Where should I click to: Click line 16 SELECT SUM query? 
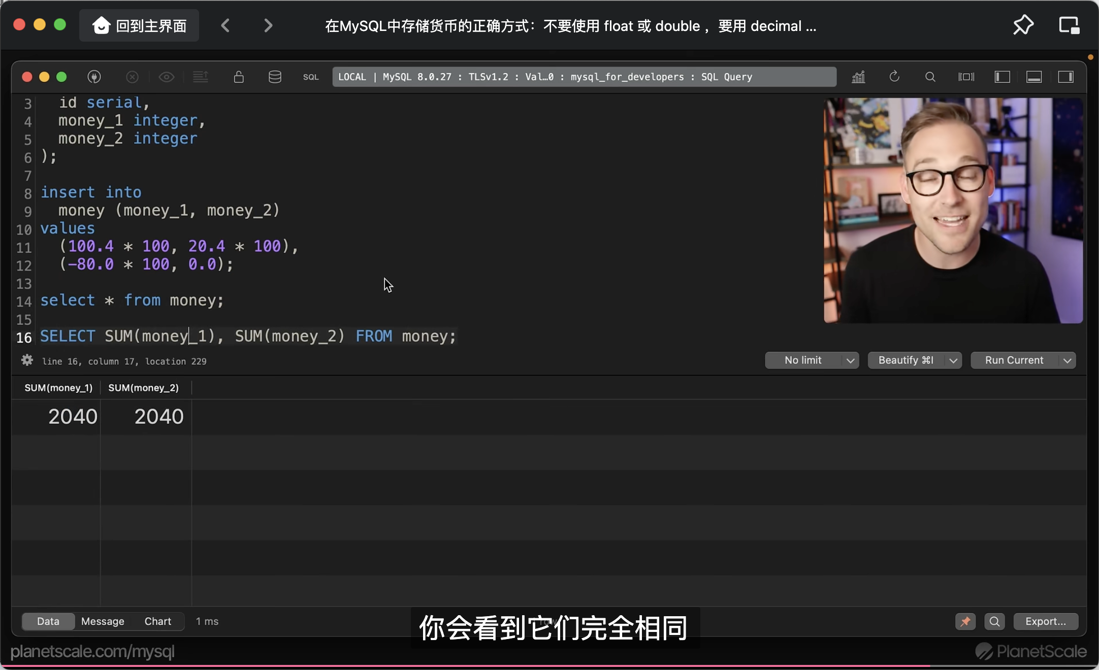[x=248, y=336]
